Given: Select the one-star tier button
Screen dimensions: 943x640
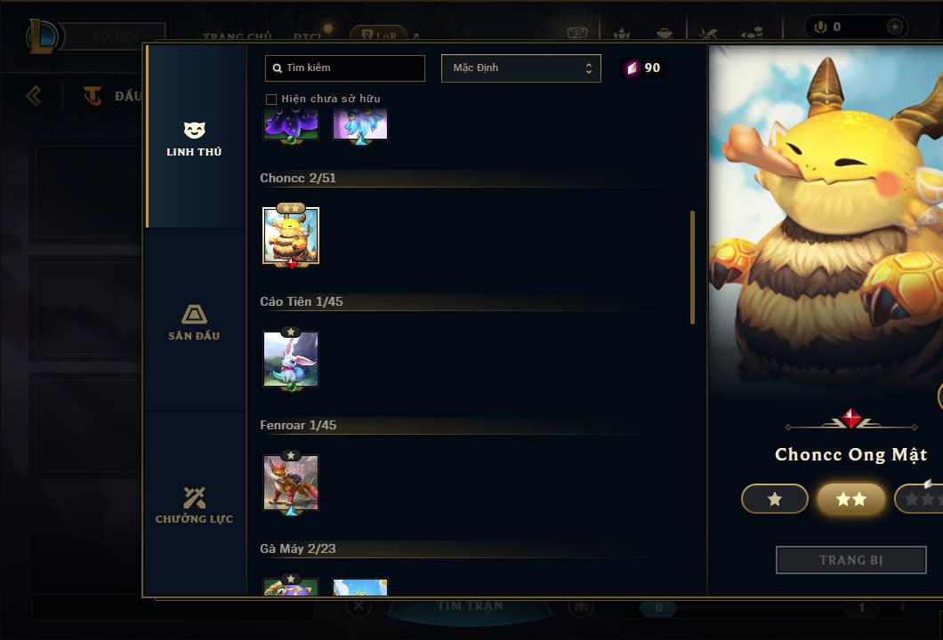Looking at the screenshot, I should [x=775, y=499].
